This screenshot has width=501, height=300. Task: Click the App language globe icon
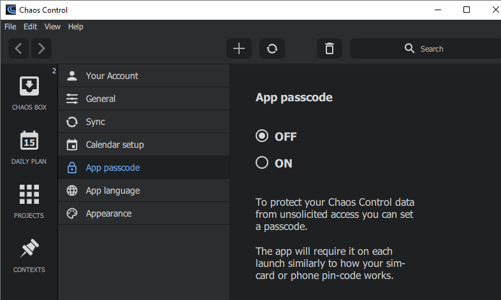point(72,190)
